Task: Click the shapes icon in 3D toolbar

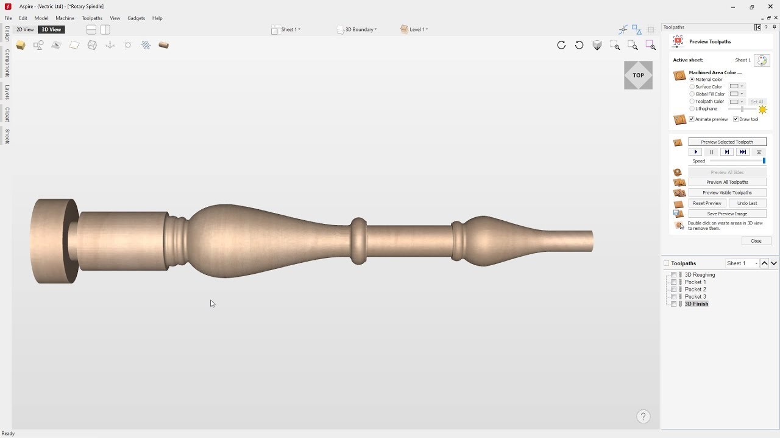Action: click(38, 45)
